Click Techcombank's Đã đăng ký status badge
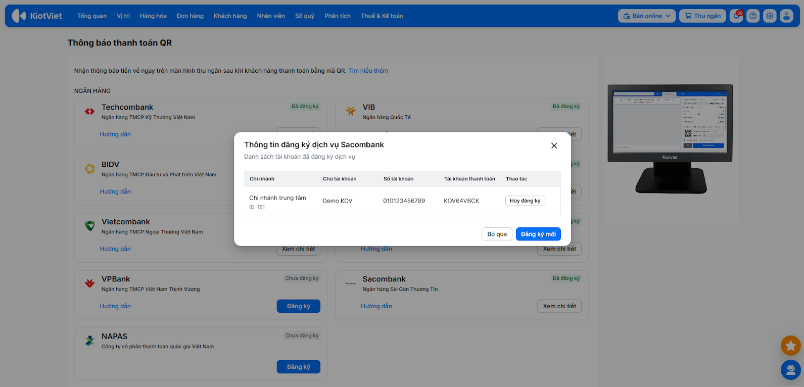 click(305, 107)
